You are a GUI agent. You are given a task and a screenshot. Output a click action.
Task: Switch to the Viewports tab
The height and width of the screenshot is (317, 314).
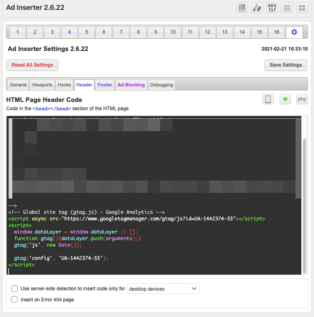point(42,85)
